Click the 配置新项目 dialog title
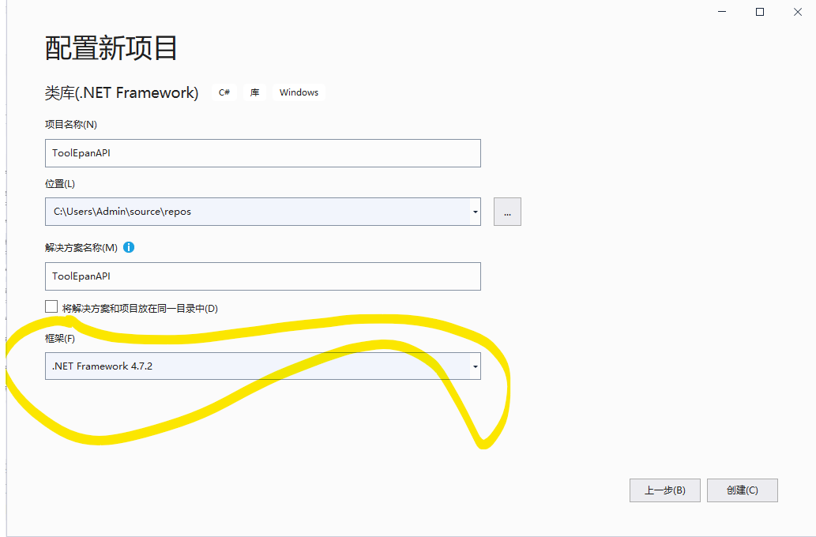816x537 pixels. point(109,48)
